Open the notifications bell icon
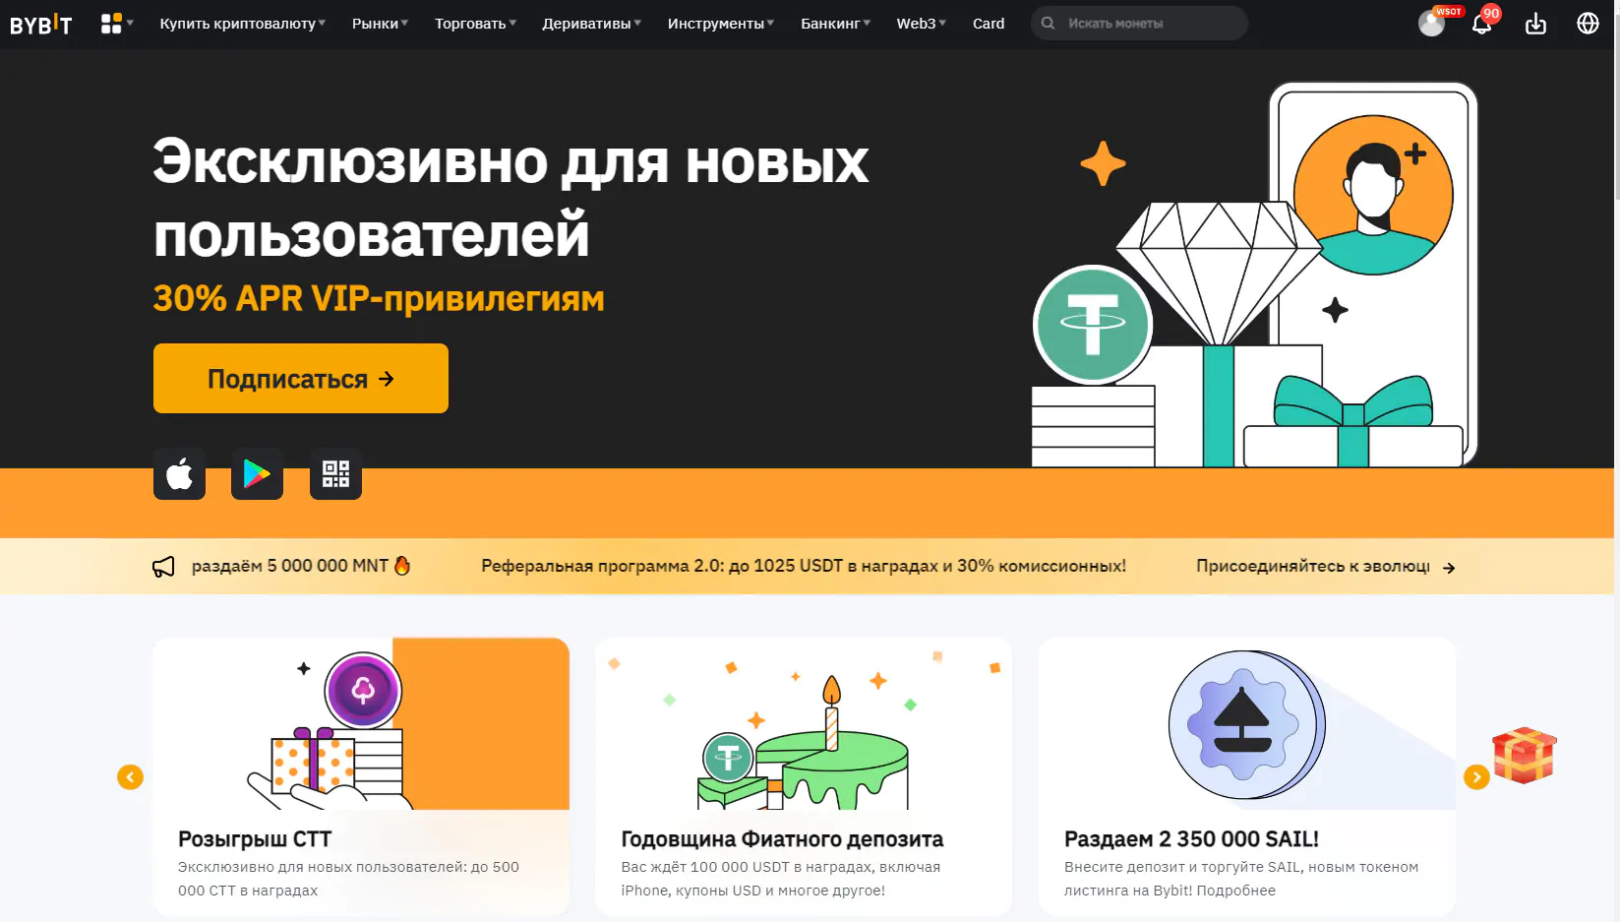Image resolution: width=1620 pixels, height=922 pixels. point(1481,24)
